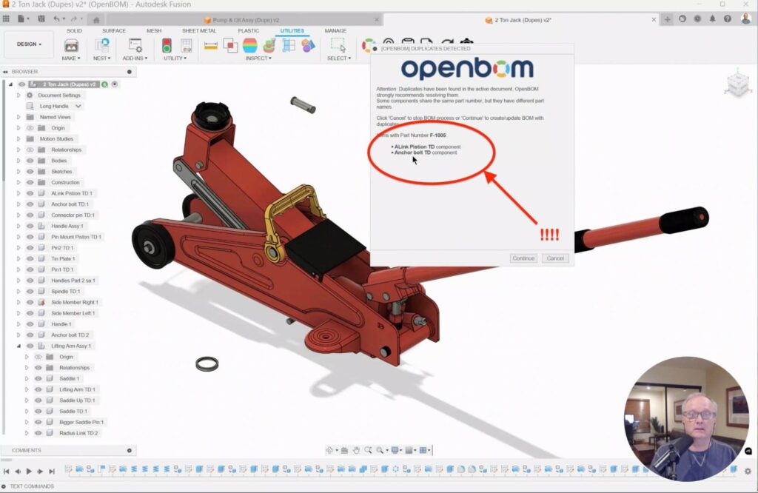
Task: Open timeline settings gear
Action: pos(748,471)
